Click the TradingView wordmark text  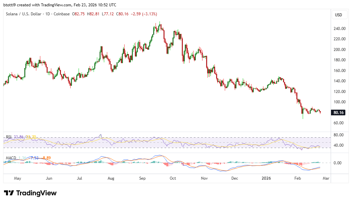coord(36,193)
